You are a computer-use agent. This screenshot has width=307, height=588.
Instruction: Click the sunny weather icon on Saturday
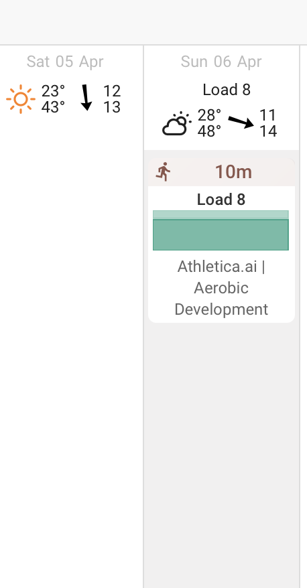pyautogui.click(x=21, y=99)
